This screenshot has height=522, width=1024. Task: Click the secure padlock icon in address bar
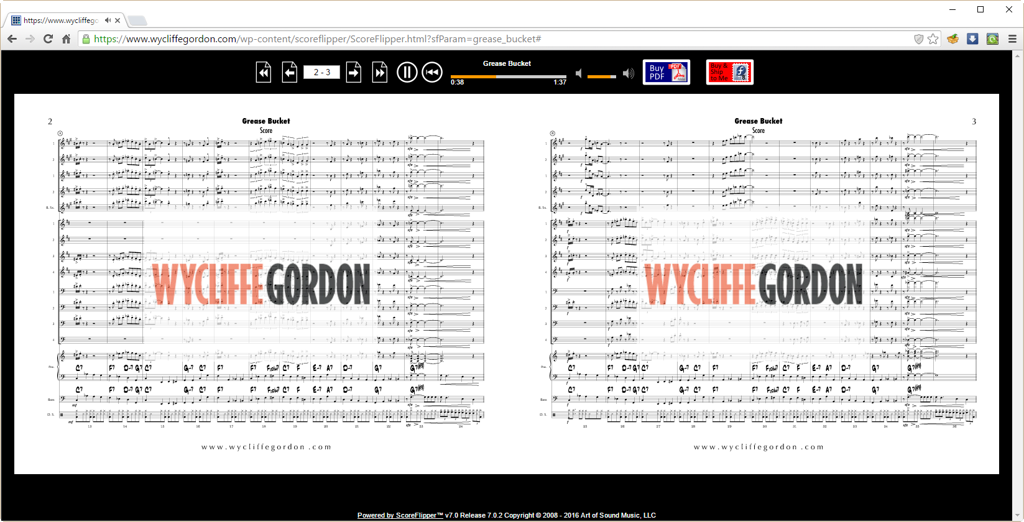pos(86,39)
